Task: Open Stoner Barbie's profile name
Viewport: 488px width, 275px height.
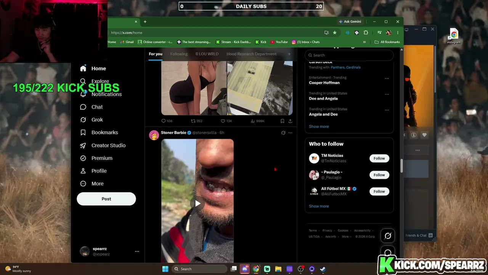Action: pos(173,133)
